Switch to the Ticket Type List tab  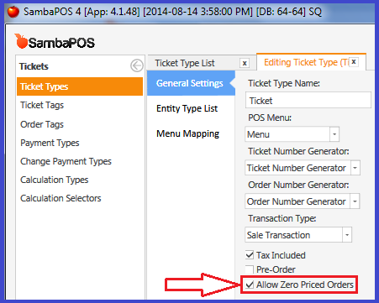[x=185, y=63]
